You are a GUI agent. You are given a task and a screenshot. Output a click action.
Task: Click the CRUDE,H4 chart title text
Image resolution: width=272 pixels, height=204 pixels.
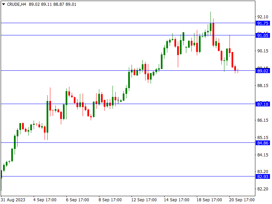tap(16, 4)
